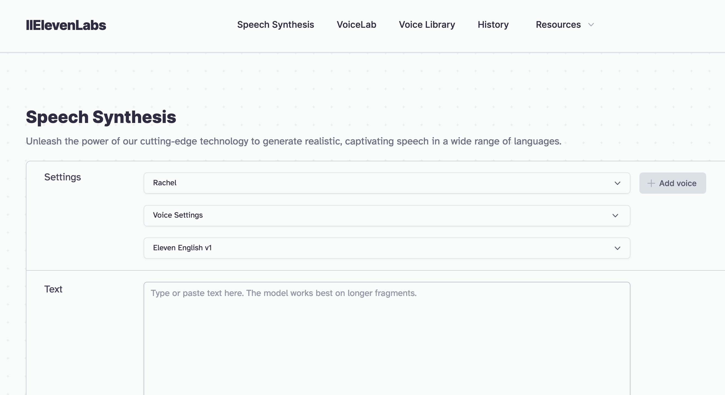The height and width of the screenshot is (395, 725).
Task: Open the Speech Synthesis page
Action: tap(275, 24)
